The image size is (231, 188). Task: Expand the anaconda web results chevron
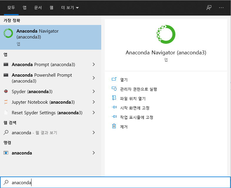tap(94, 132)
